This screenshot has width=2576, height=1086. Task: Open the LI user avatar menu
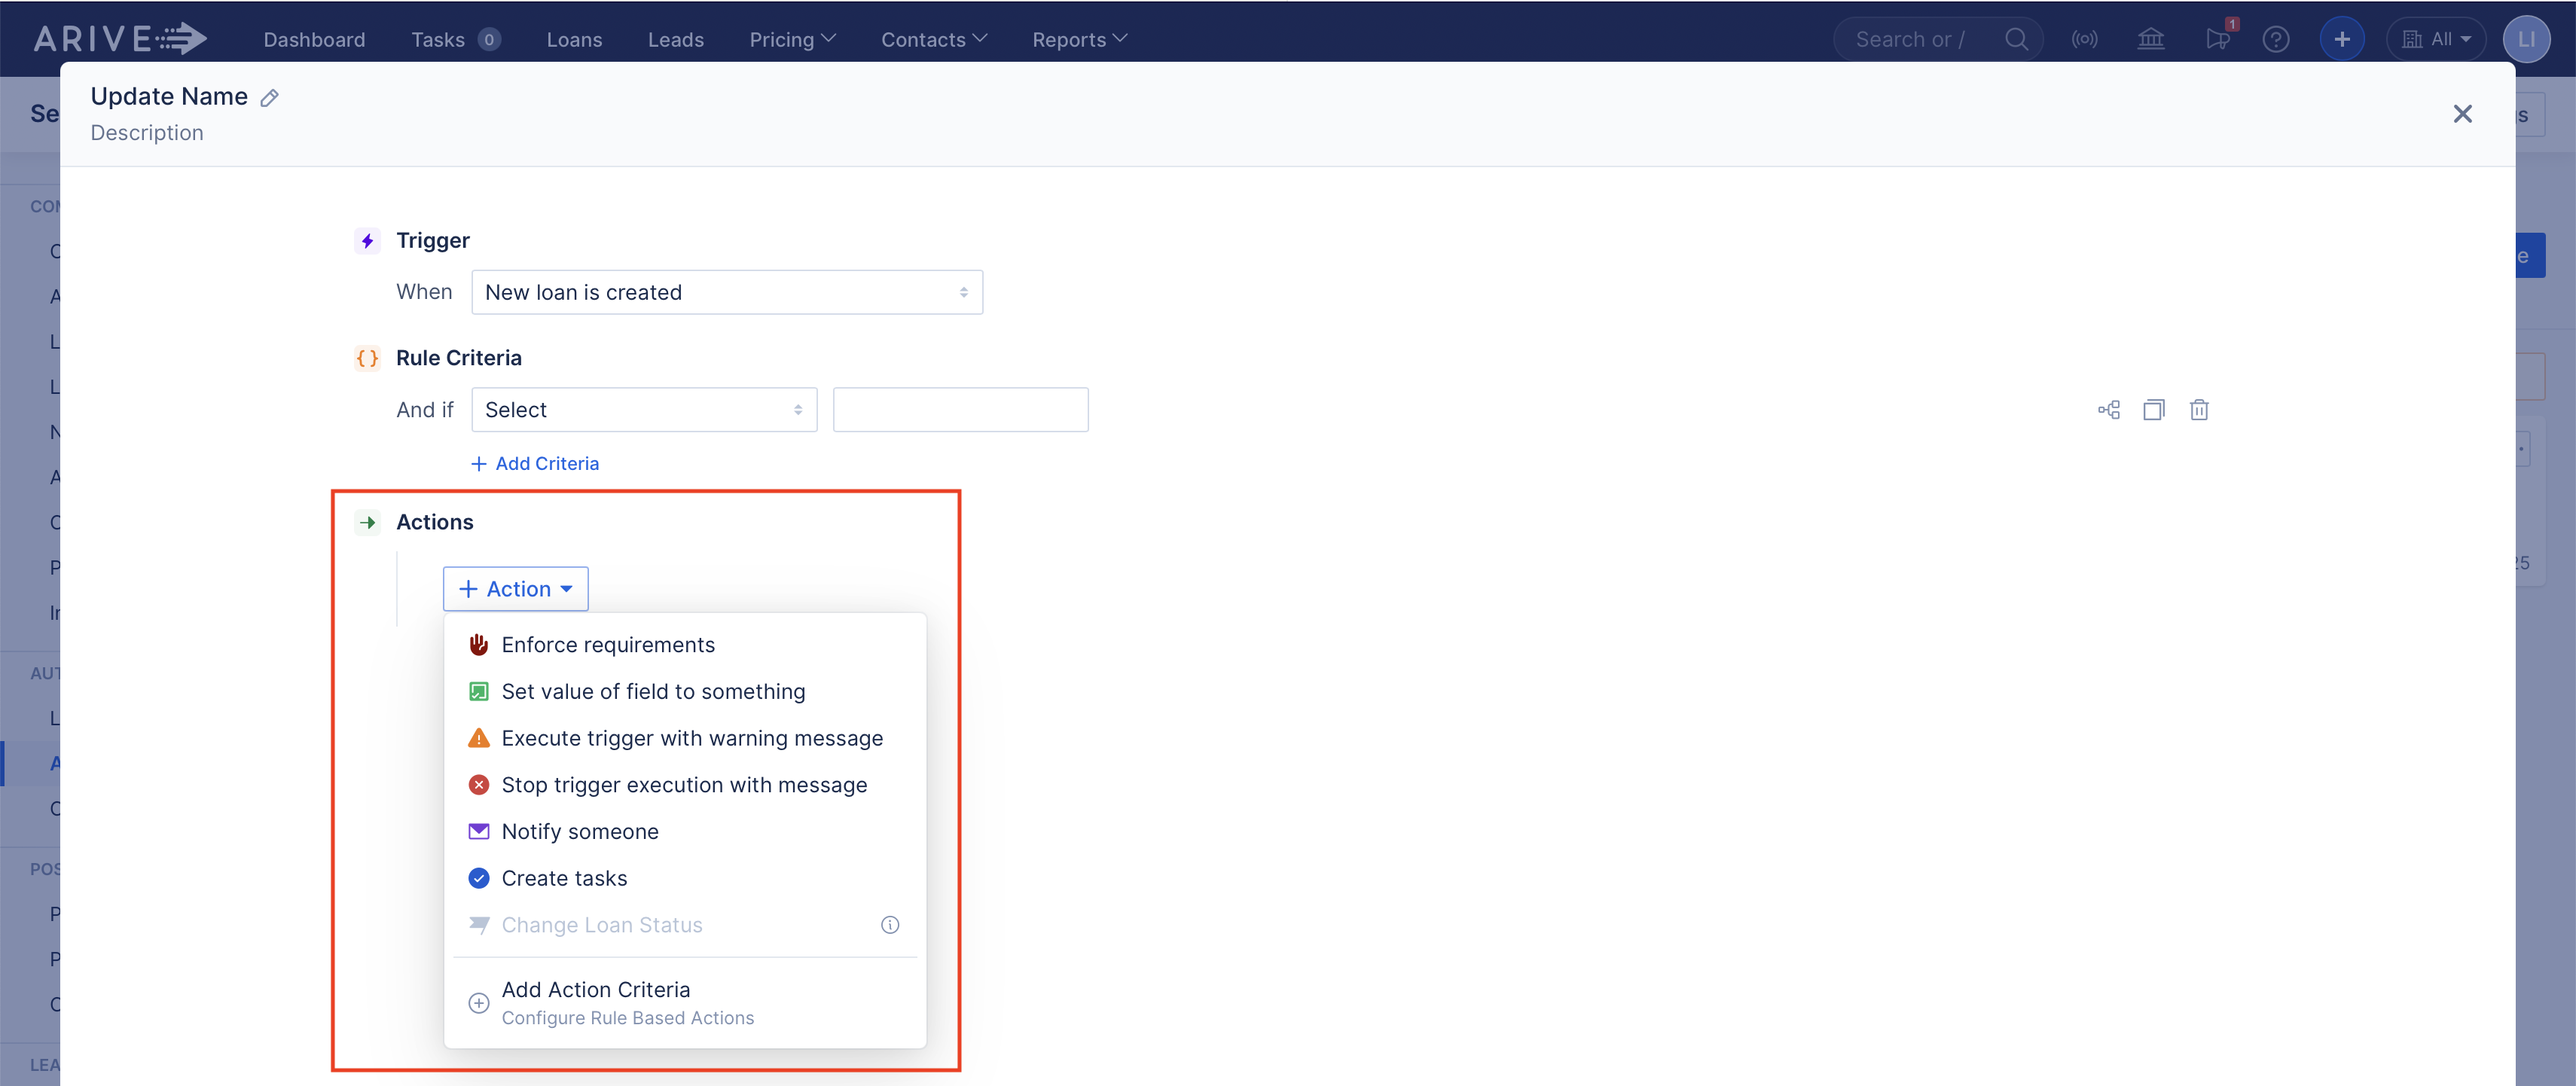(x=2527, y=39)
